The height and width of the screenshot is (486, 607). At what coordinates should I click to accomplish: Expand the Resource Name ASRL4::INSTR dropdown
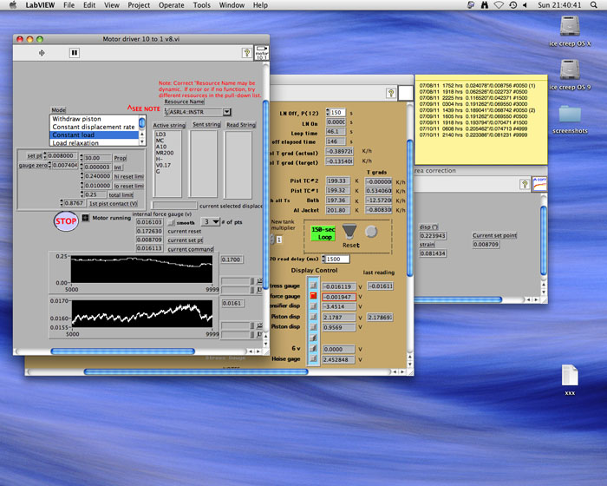click(x=226, y=112)
